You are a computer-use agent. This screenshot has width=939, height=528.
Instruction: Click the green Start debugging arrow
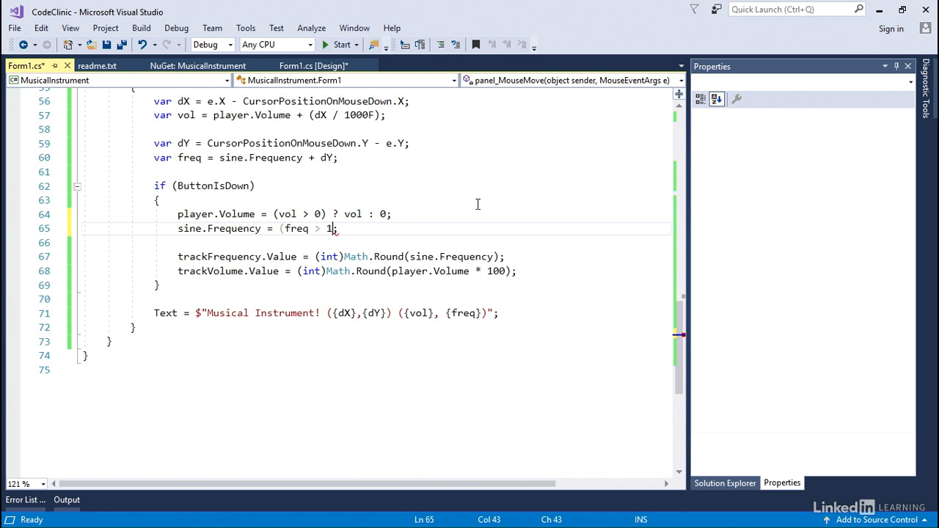325,45
